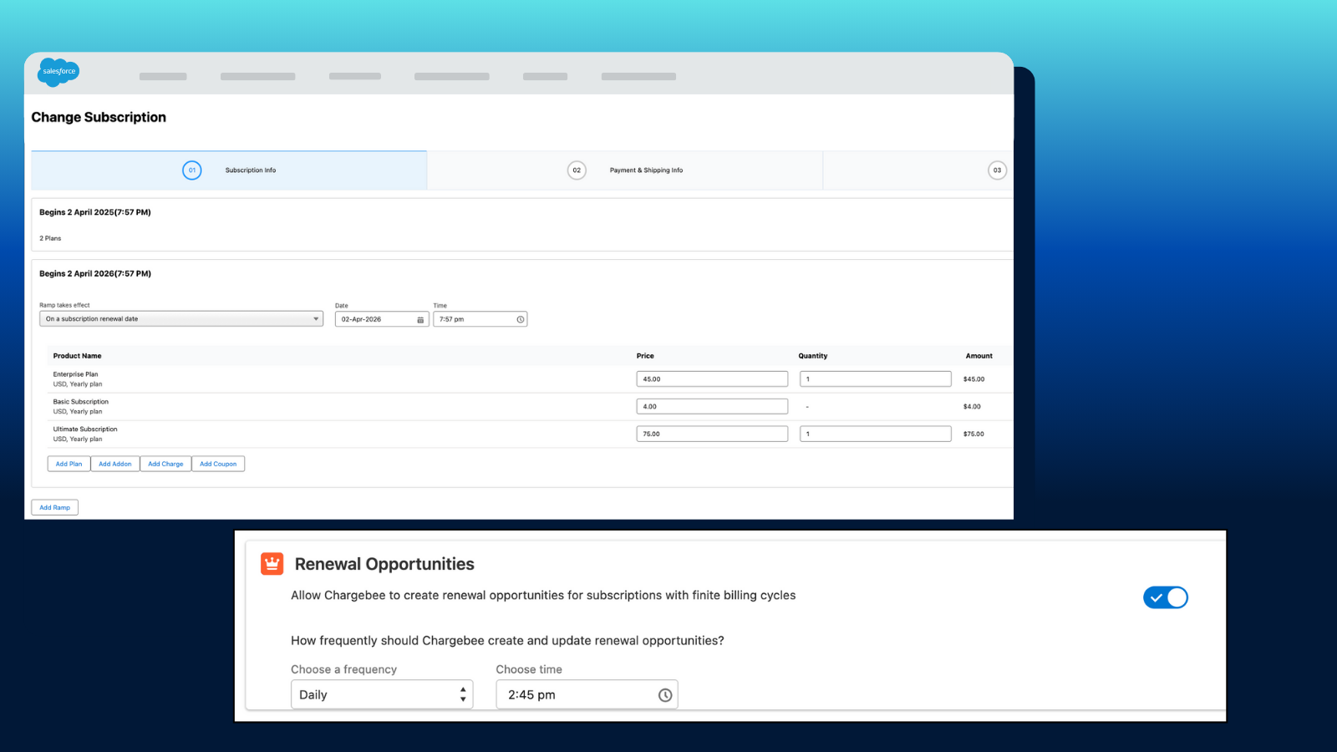Click the Ultimate Subscription quantity field

[x=875, y=434]
